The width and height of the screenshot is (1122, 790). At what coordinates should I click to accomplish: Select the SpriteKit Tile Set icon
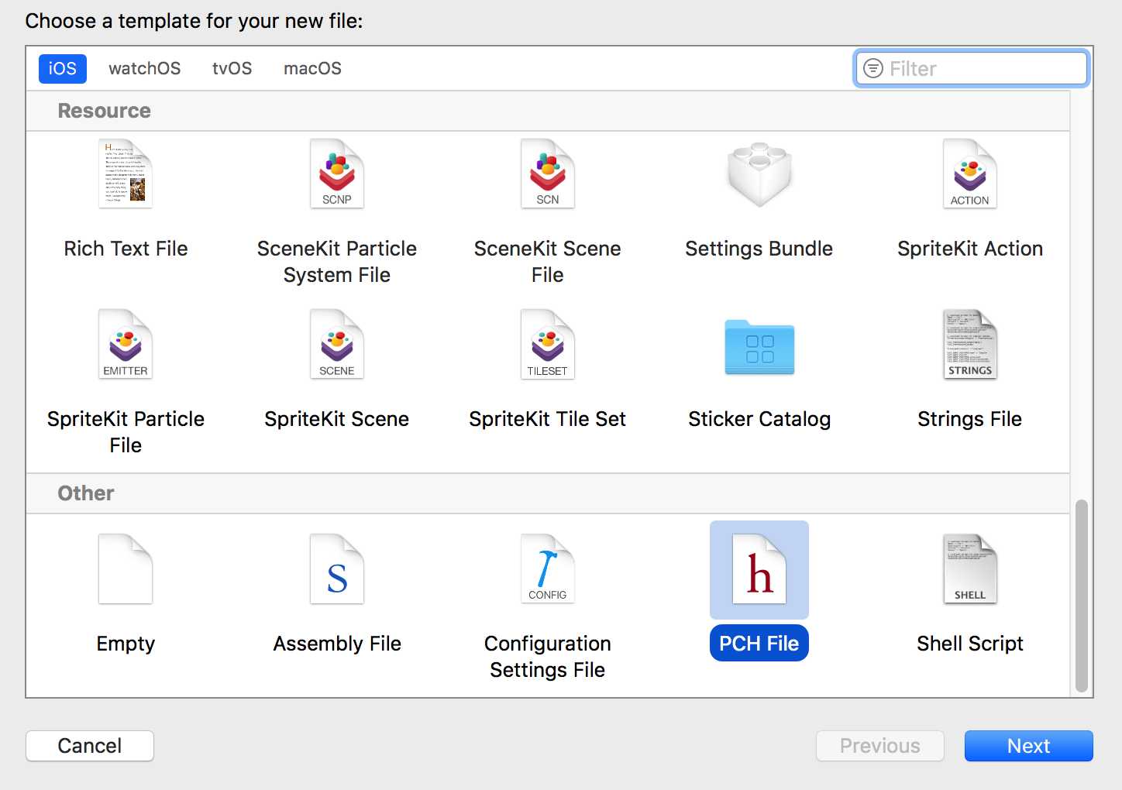(548, 344)
